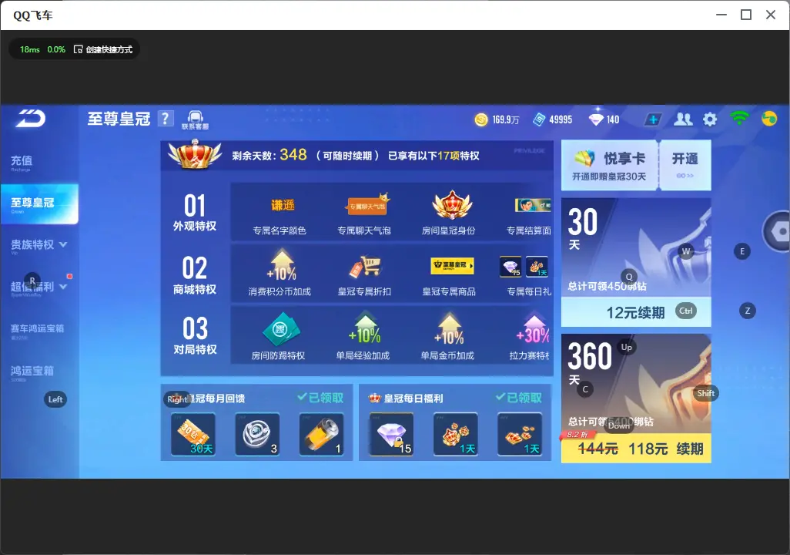Select 房间皇冠身份 privilege icon
This screenshot has width=790, height=555.
[452, 205]
